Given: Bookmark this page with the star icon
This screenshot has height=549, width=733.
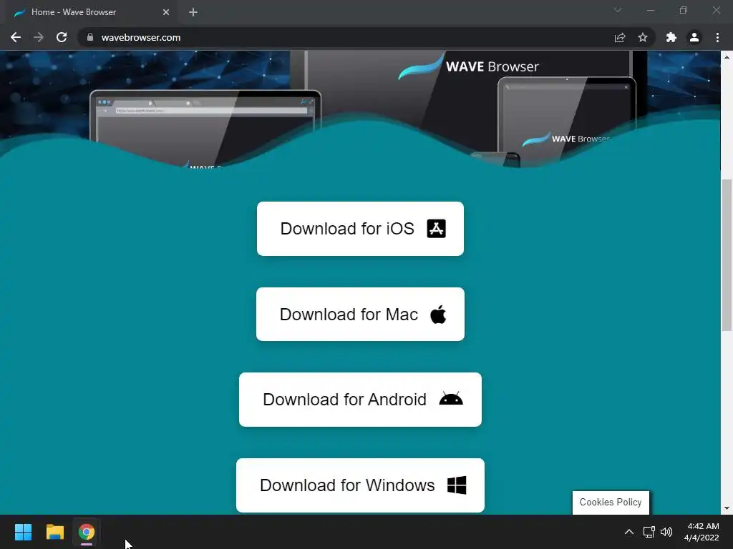Looking at the screenshot, I should (x=643, y=37).
